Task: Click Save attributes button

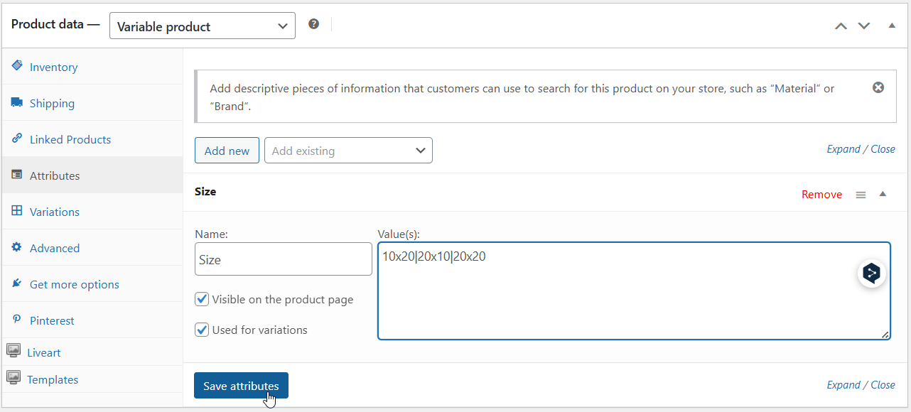Action: 241,386
